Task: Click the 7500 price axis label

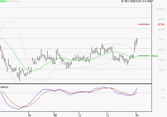Action: coord(161,60)
